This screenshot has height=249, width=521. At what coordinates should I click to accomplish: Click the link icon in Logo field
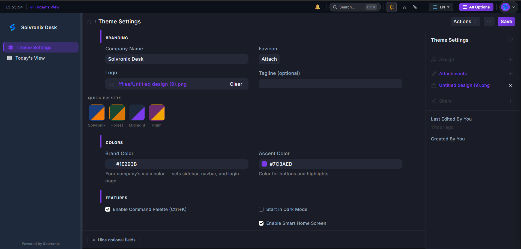(112, 84)
